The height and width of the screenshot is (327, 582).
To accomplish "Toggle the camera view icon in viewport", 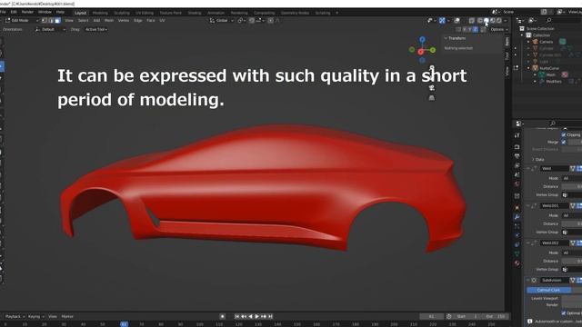I will (432, 88).
